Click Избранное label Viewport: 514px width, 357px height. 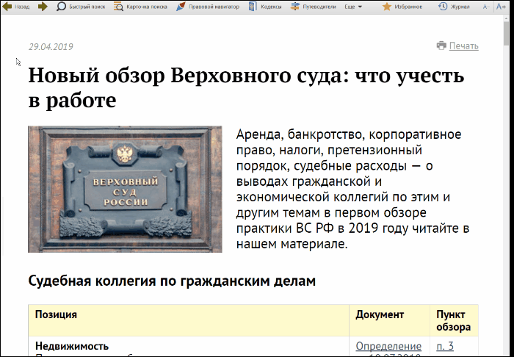(x=408, y=7)
